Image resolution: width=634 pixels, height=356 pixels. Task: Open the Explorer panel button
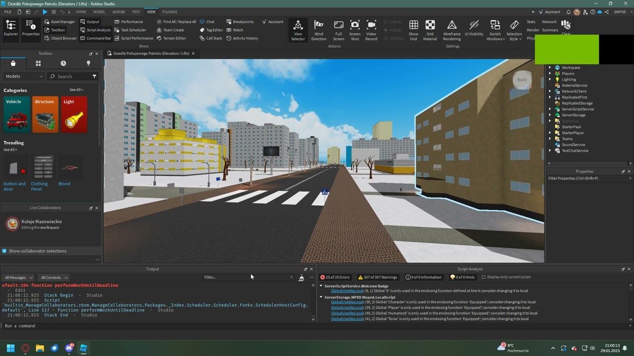click(10, 28)
